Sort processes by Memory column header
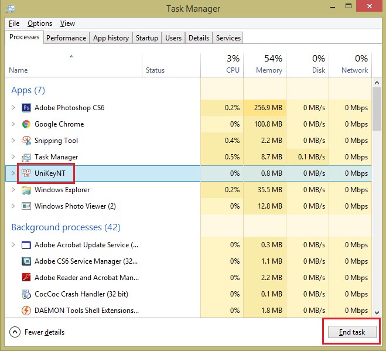This screenshot has width=386, height=351. point(264,64)
